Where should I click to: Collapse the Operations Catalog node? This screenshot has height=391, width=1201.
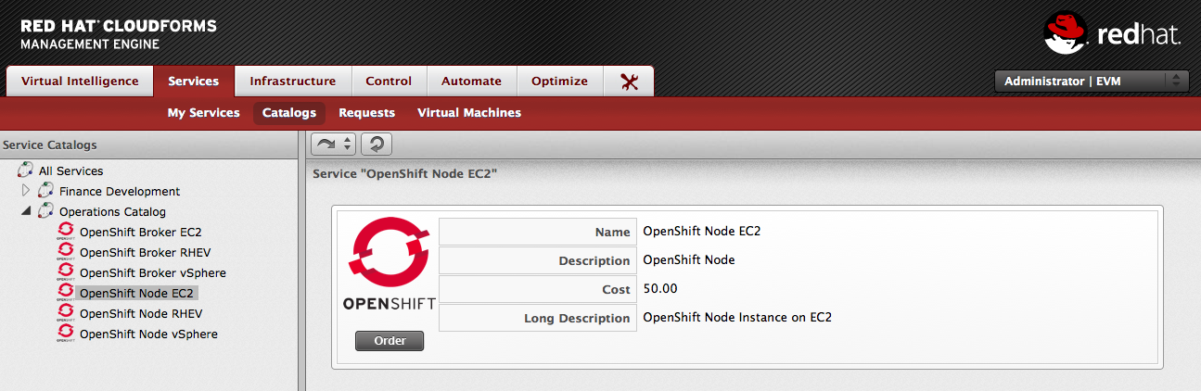click(x=26, y=211)
